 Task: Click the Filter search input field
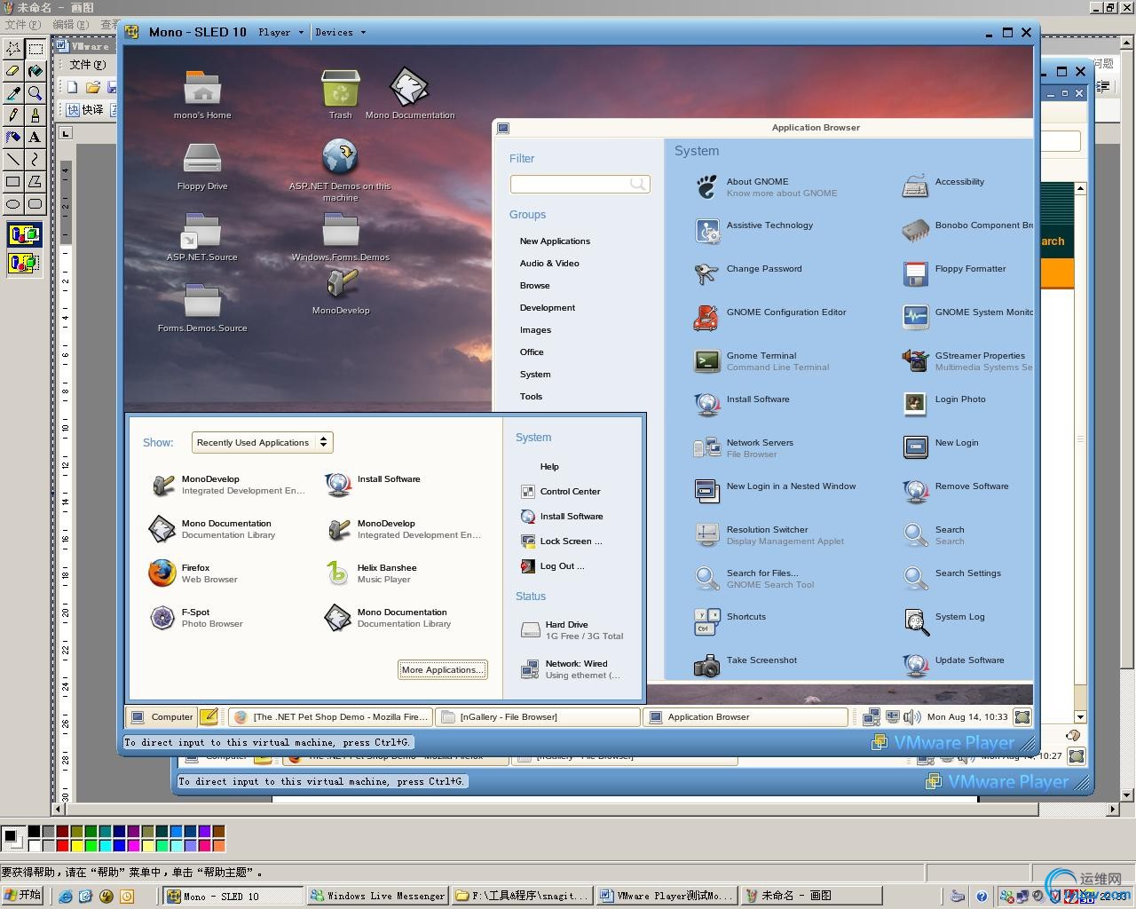(x=580, y=184)
